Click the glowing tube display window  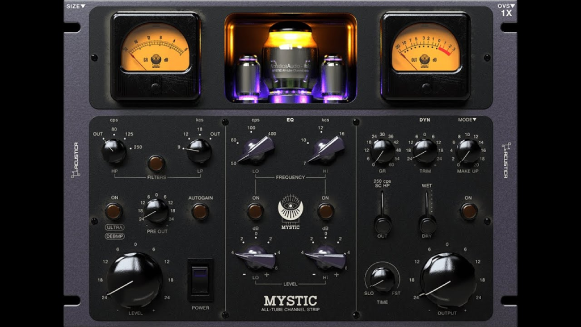(290, 58)
